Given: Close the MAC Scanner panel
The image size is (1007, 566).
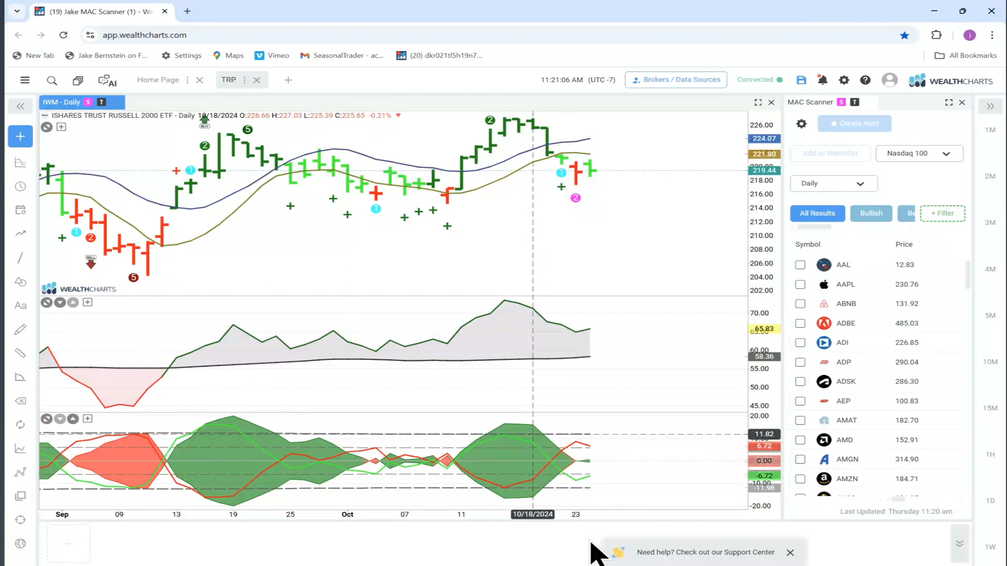Looking at the screenshot, I should tap(962, 102).
